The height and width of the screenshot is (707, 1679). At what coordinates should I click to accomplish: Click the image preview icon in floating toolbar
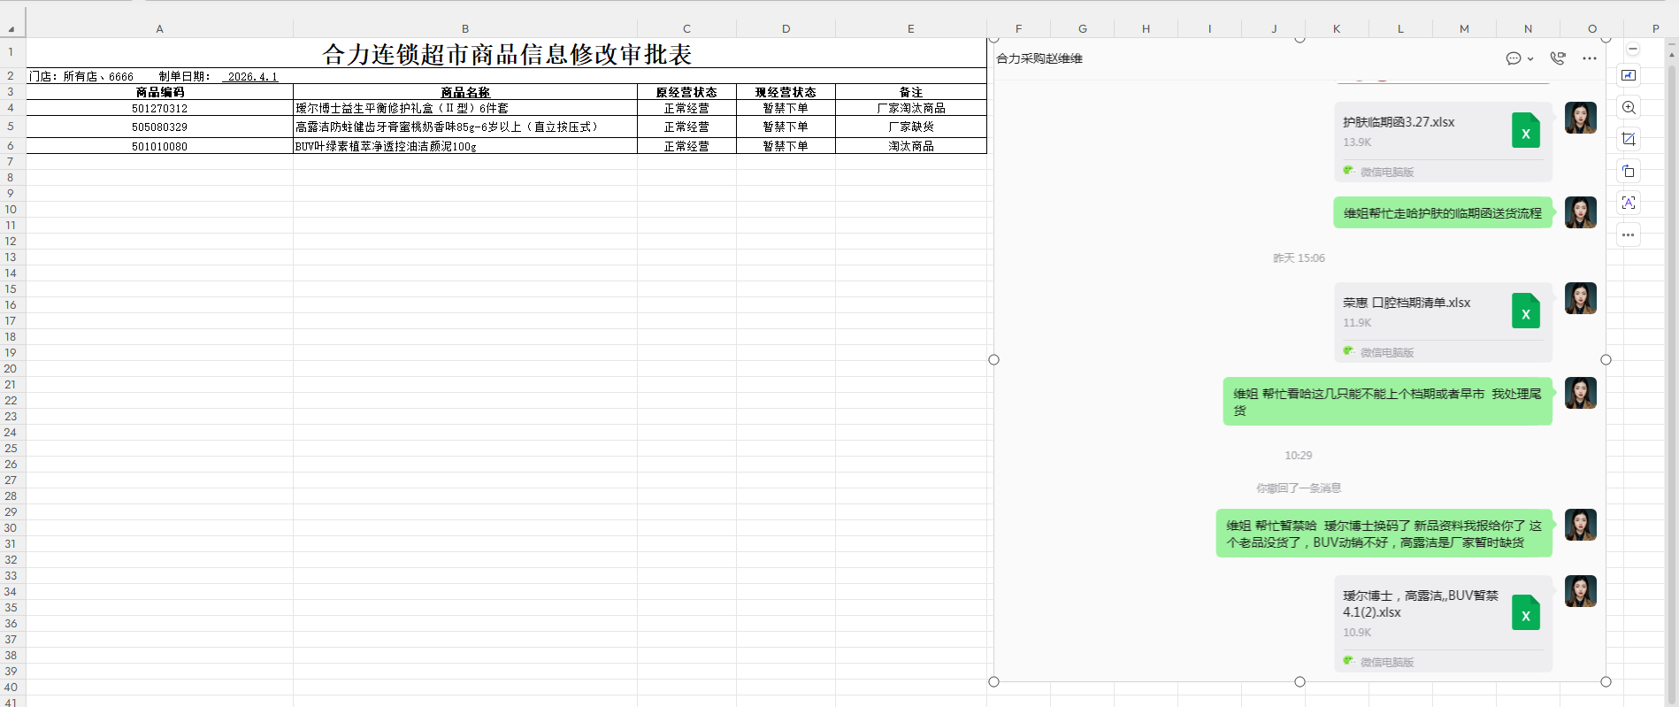tap(1629, 76)
